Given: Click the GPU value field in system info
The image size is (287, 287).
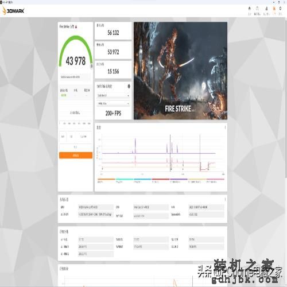Looking at the screenshot, I should [x=96, y=207].
